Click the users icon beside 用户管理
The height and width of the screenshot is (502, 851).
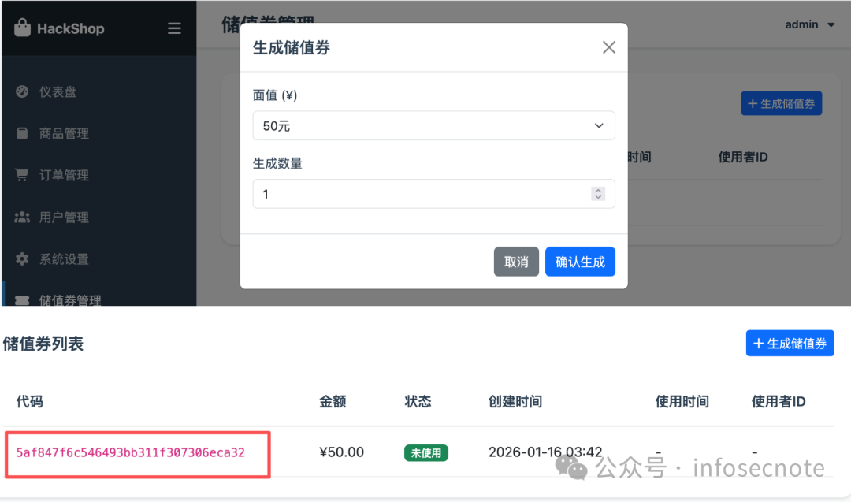[23, 217]
